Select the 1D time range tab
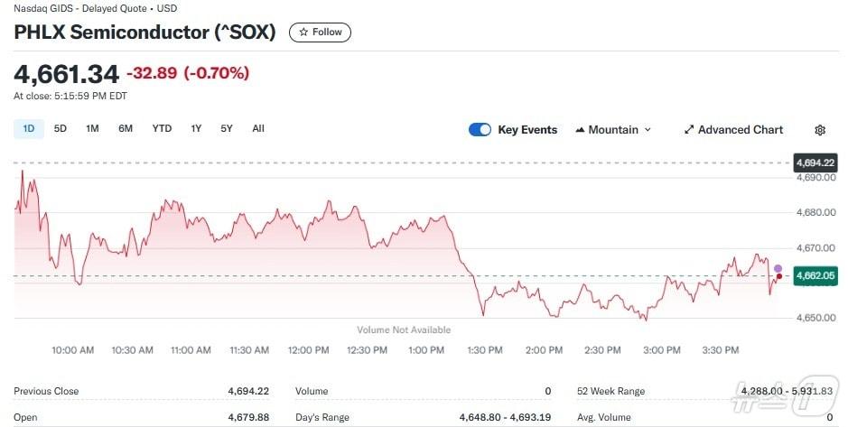The height and width of the screenshot is (427, 848). pos(28,129)
